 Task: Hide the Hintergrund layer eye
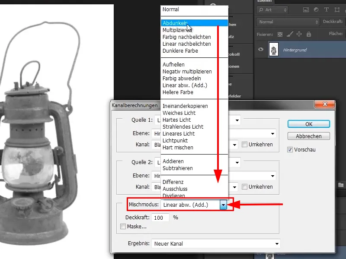(x=261, y=49)
